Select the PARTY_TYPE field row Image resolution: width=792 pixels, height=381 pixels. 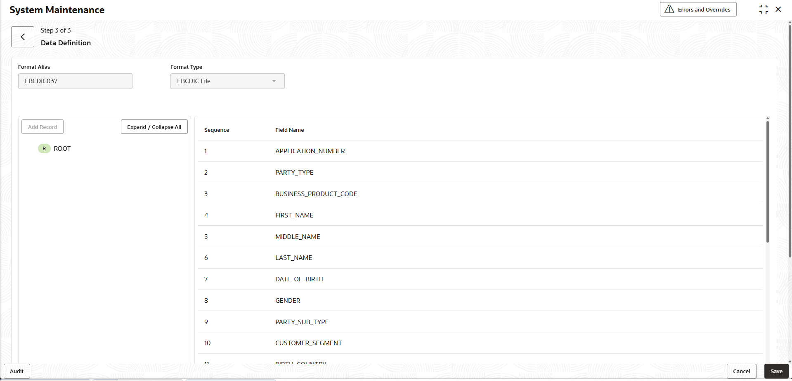pyautogui.click(x=480, y=173)
